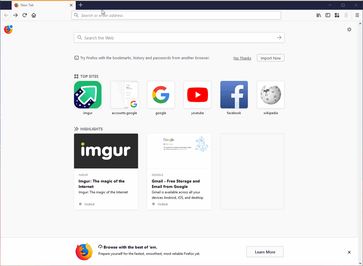
Task: Open the youtube top site tile
Action: click(198, 95)
